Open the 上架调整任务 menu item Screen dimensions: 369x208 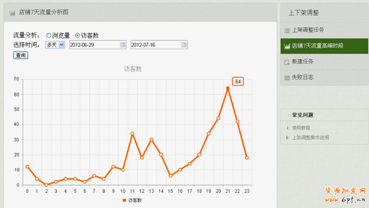coord(308,30)
